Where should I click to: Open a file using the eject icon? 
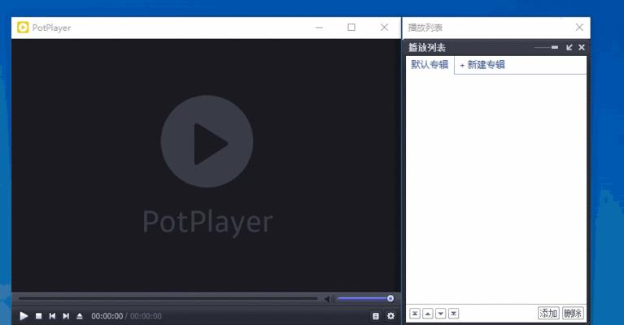click(x=80, y=316)
